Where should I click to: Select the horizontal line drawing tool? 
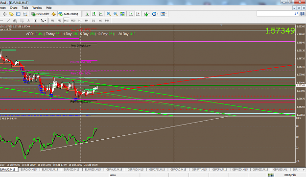pos(1,21)
